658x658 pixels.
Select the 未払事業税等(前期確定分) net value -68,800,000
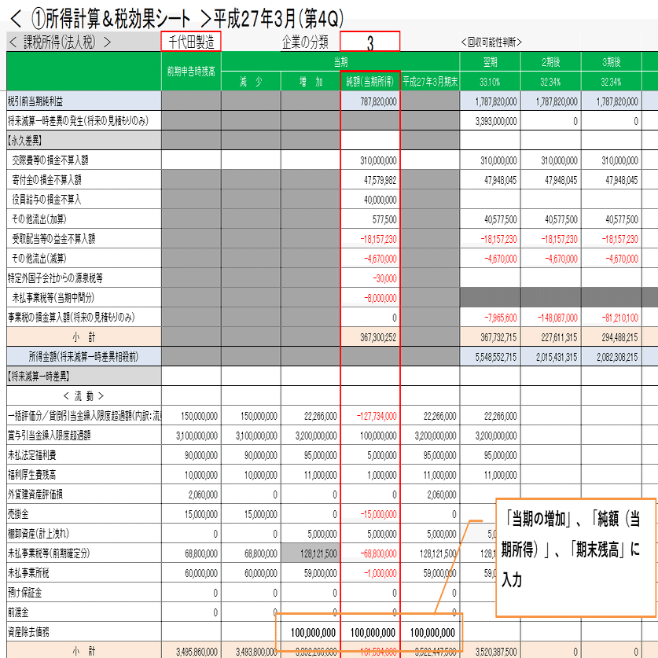370,553
